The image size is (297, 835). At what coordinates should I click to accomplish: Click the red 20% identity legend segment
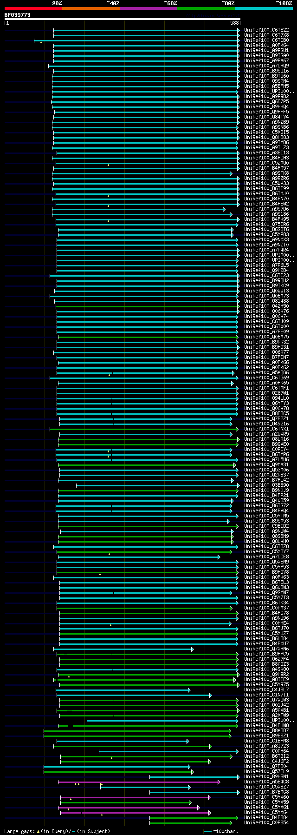click(x=33, y=8)
